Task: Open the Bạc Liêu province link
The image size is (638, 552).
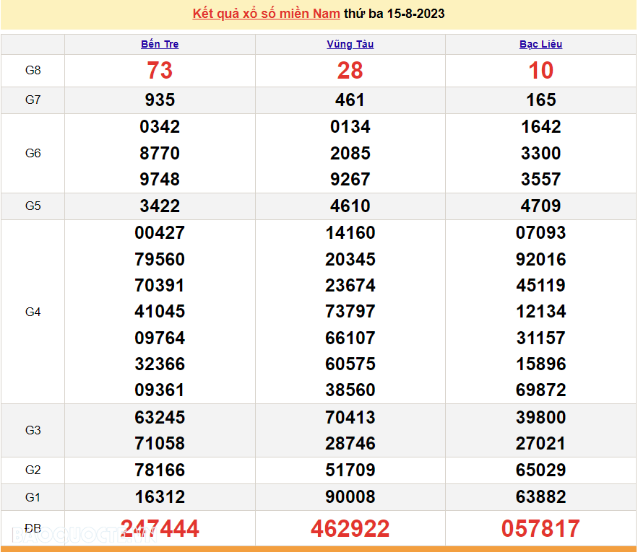Action: point(540,44)
